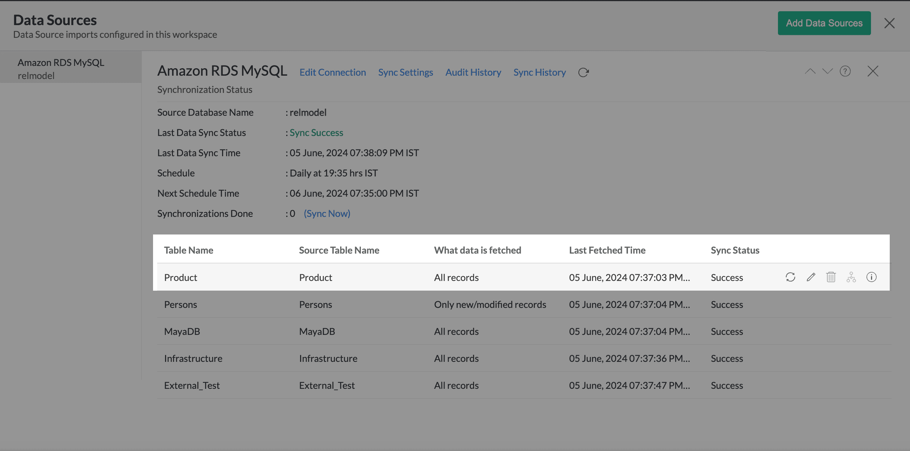Image resolution: width=910 pixels, height=451 pixels.
Task: Open the info icon in the Product row
Action: click(x=871, y=277)
